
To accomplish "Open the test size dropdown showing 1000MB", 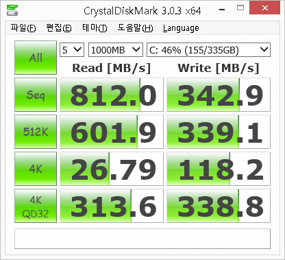I will [x=116, y=49].
